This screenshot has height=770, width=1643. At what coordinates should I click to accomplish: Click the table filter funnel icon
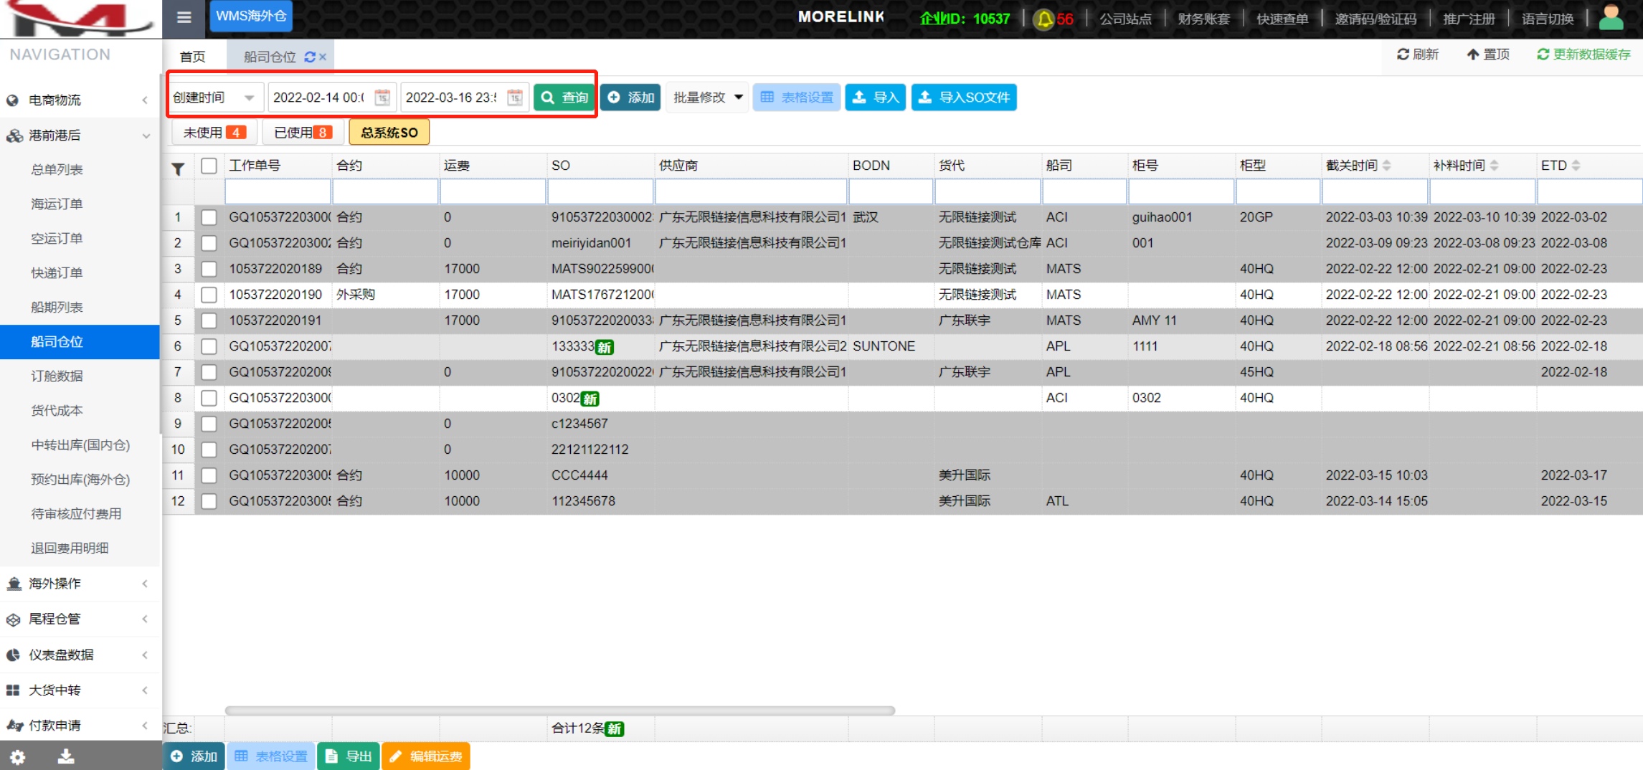pos(178,168)
